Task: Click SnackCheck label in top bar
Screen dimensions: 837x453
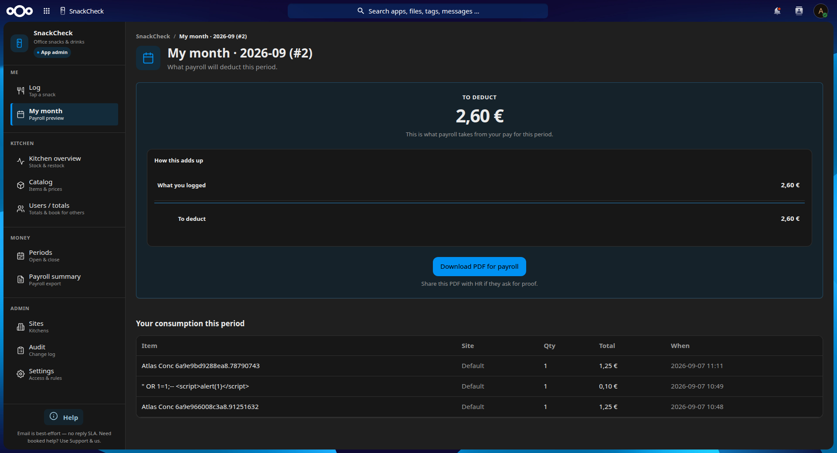Action: click(86, 11)
